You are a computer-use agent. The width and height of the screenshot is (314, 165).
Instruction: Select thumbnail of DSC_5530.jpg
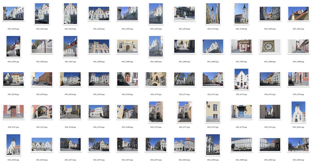(156, 13)
